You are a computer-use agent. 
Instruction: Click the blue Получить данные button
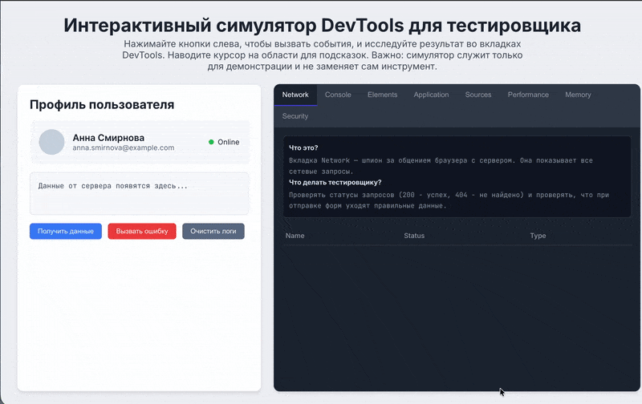tap(66, 231)
